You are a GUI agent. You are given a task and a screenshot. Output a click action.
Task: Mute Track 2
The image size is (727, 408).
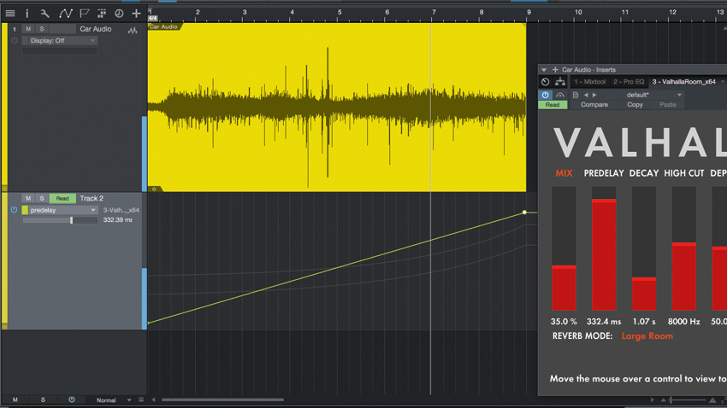pyautogui.click(x=28, y=198)
